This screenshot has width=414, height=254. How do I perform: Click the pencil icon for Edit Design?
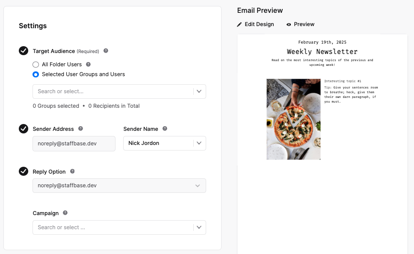239,24
